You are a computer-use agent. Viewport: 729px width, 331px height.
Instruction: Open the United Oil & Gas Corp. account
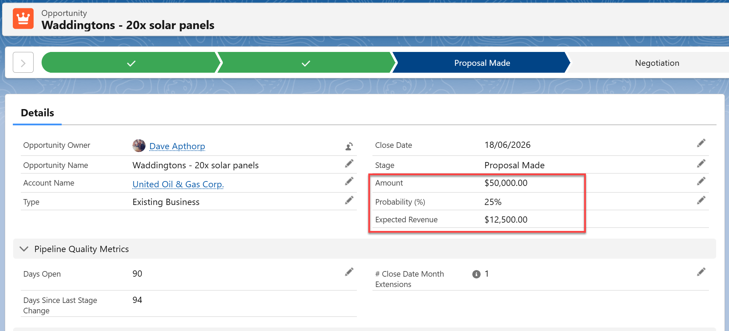click(178, 184)
